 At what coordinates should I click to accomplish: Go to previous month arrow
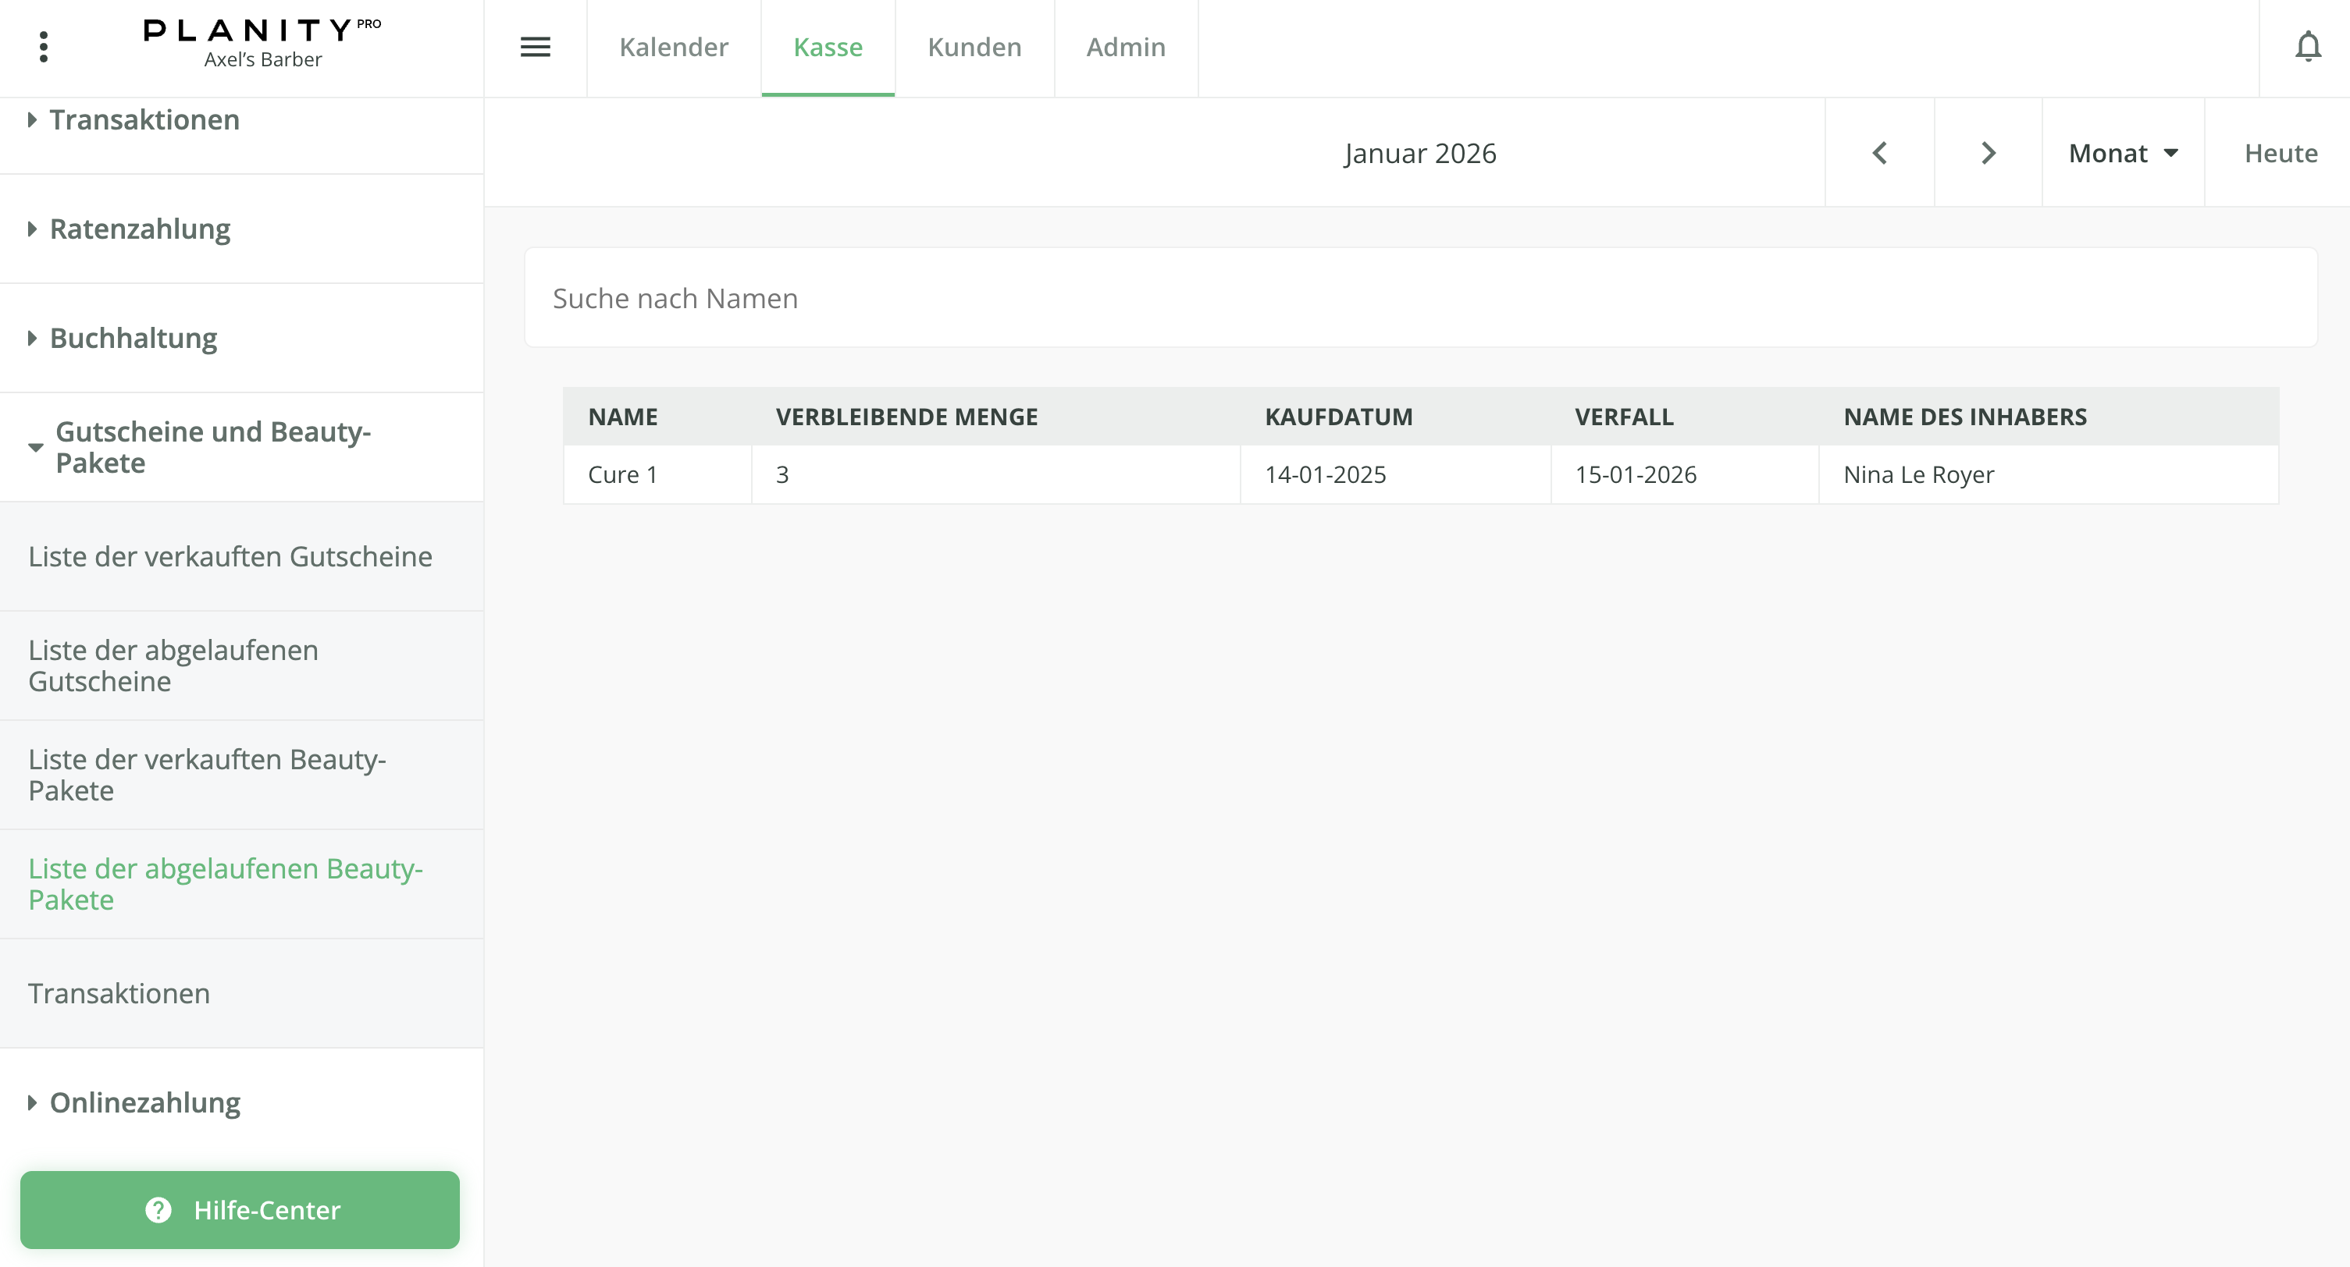point(1879,153)
